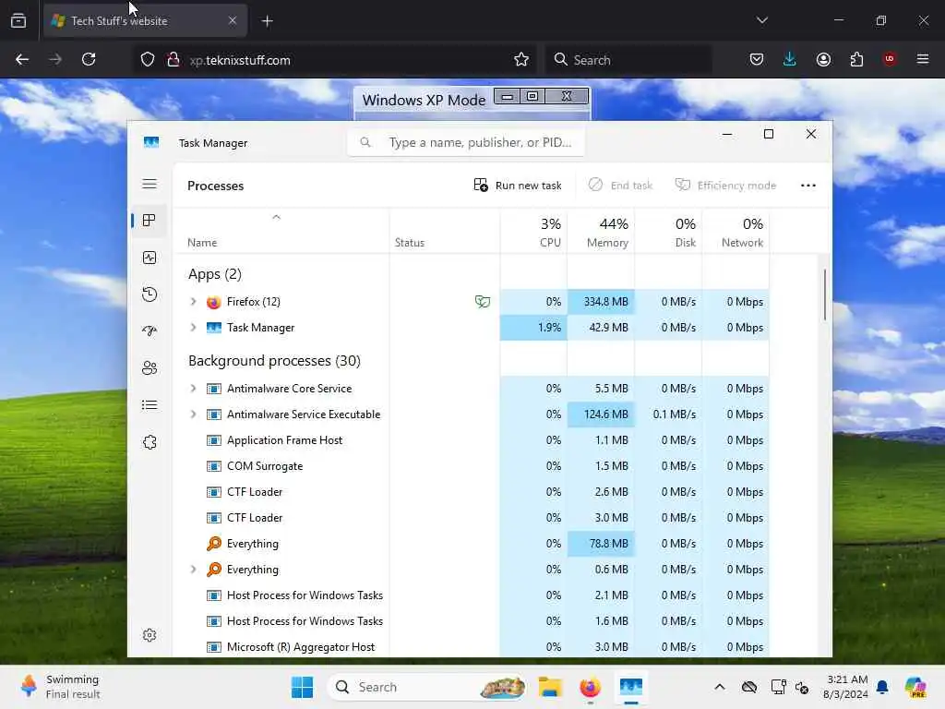Viewport: 945px width, 709px height.
Task: Collapse column sort arrow above Name
Action: 276,217
